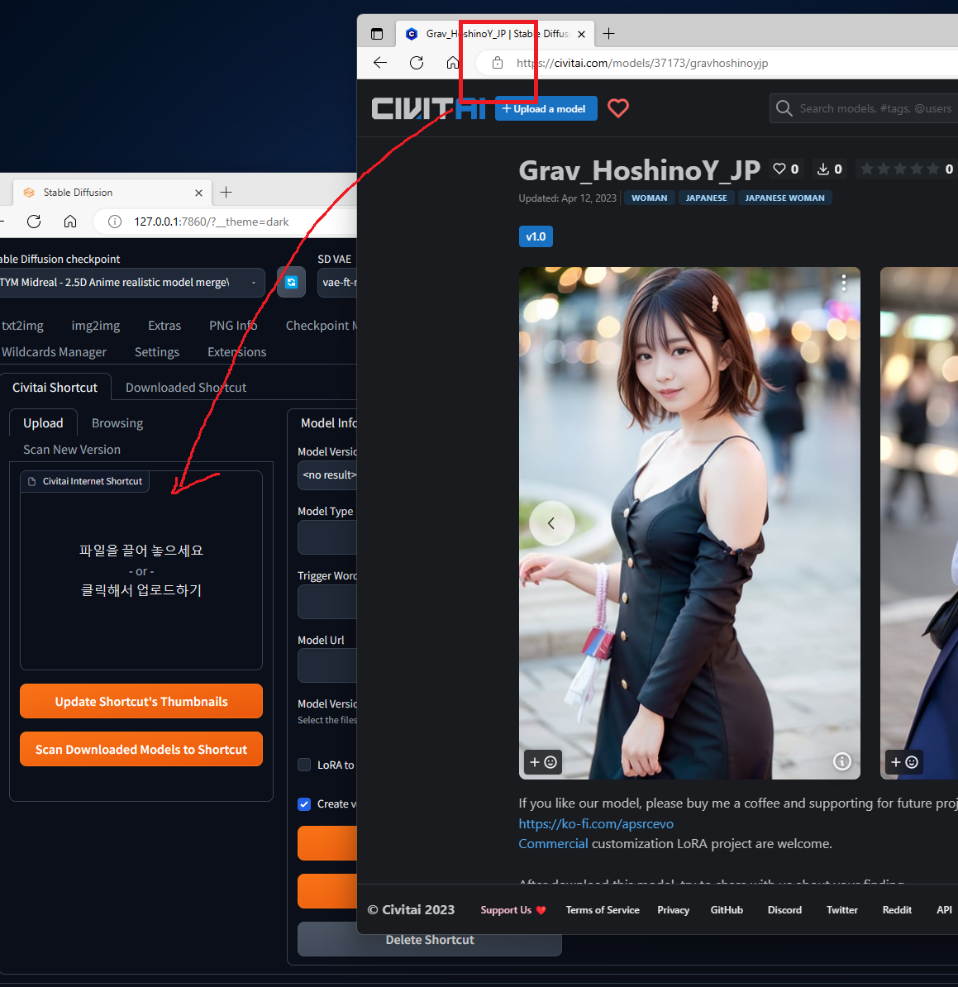Screen dimensions: 958x987
Task: Open the home page in the Civitai browser
Action: coord(453,63)
